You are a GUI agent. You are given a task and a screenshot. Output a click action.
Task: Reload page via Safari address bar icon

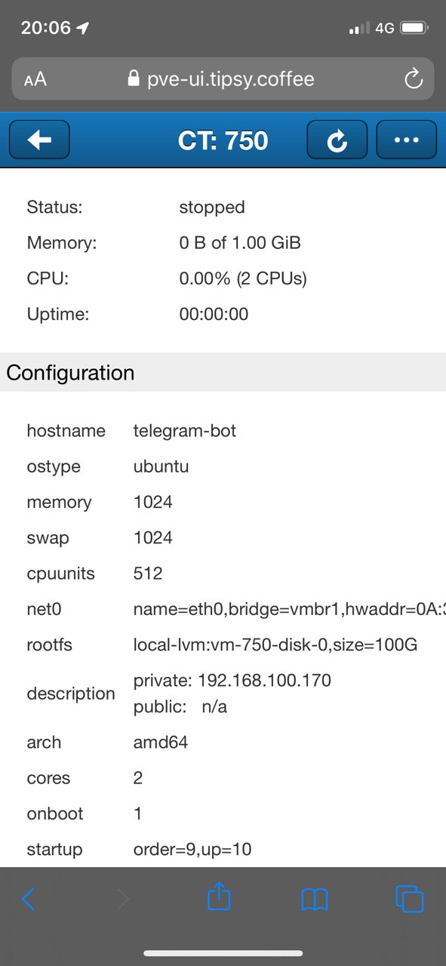coord(413,79)
